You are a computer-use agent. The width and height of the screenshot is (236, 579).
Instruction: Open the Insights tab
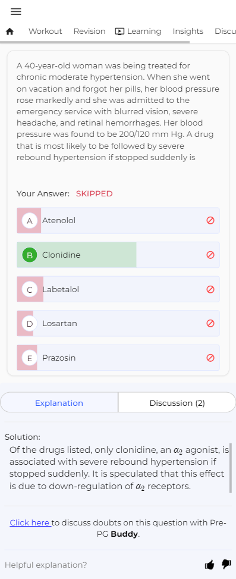188,32
